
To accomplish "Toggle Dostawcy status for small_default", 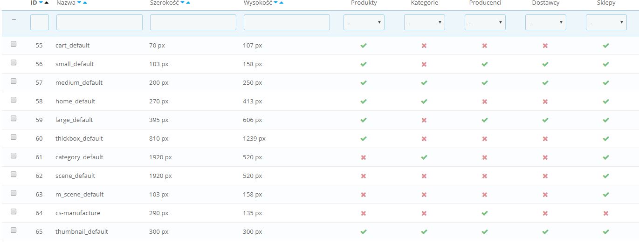I will [x=545, y=64].
